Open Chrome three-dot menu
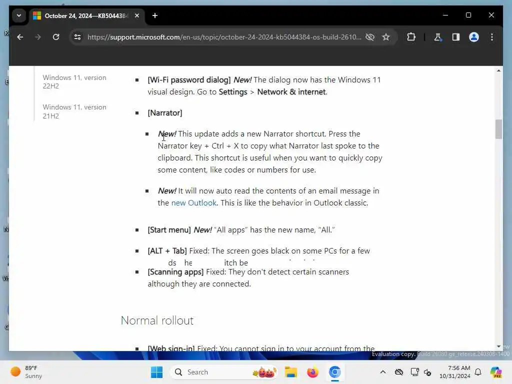Screen dimensions: 512x384 (x=492, y=37)
